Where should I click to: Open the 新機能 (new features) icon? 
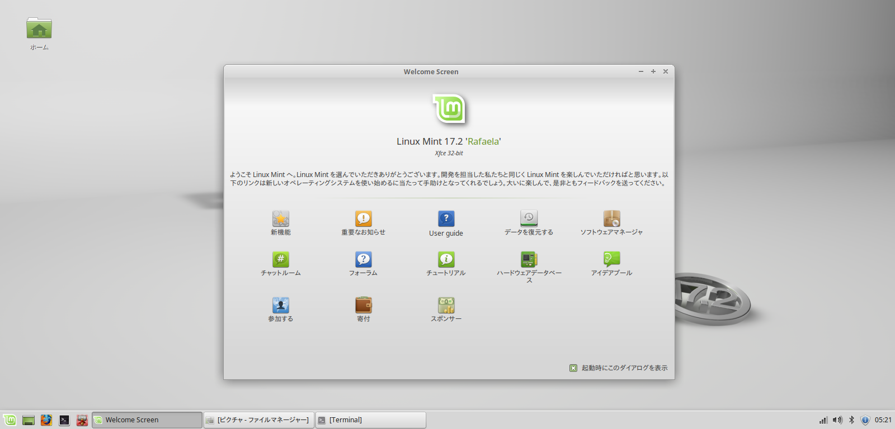click(281, 218)
